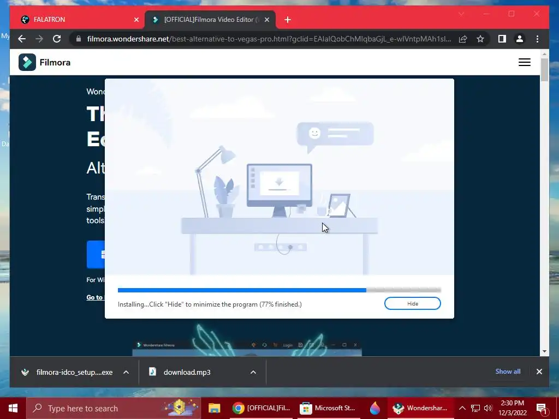Close the Filmora Video Editor tab
Image resolution: width=559 pixels, height=419 pixels.
tap(266, 20)
